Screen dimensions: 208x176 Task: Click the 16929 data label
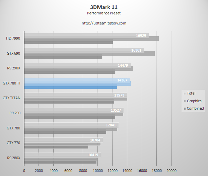[x=141, y=36]
